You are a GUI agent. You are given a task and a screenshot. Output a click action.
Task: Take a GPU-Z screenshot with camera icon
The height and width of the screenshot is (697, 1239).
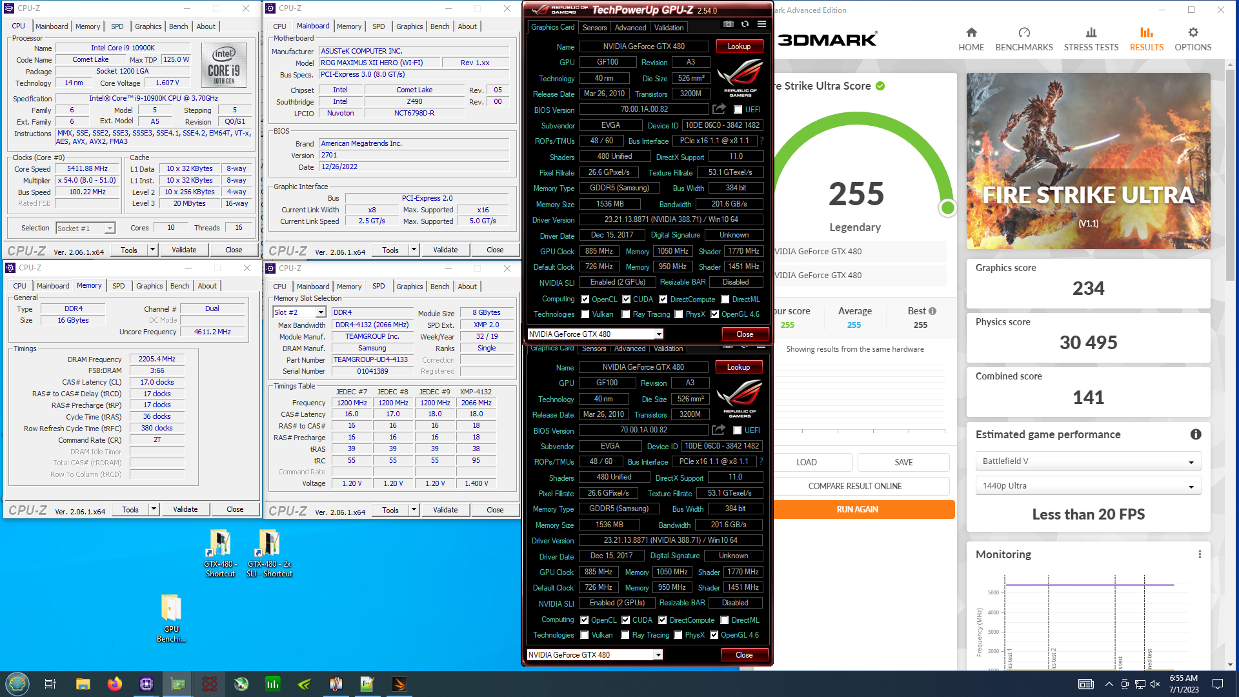728,25
